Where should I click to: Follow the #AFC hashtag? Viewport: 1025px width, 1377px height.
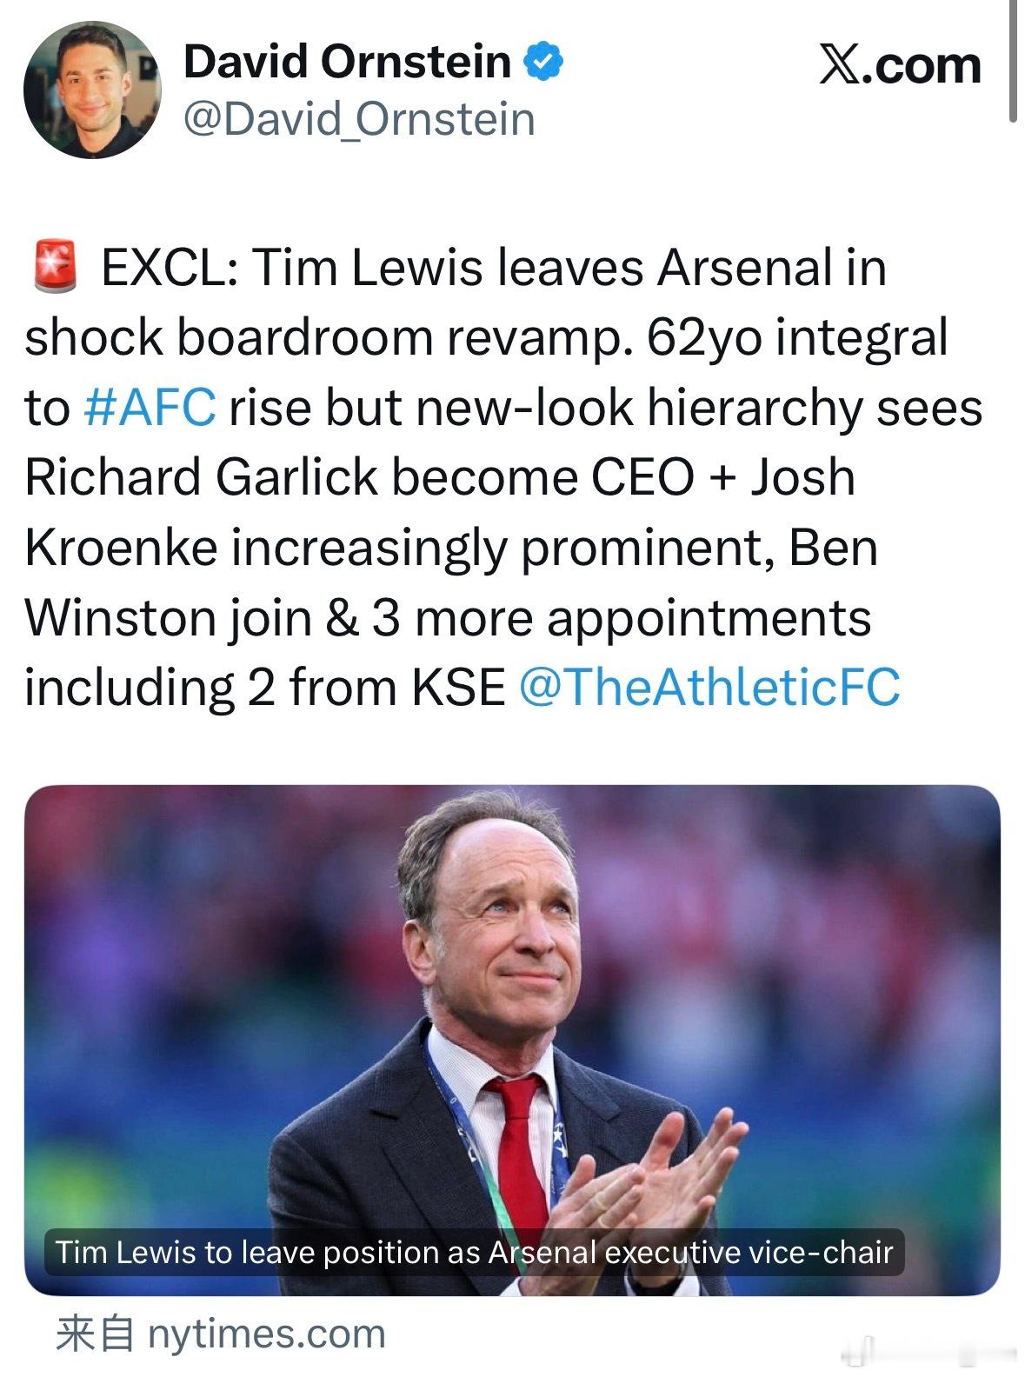tap(150, 408)
